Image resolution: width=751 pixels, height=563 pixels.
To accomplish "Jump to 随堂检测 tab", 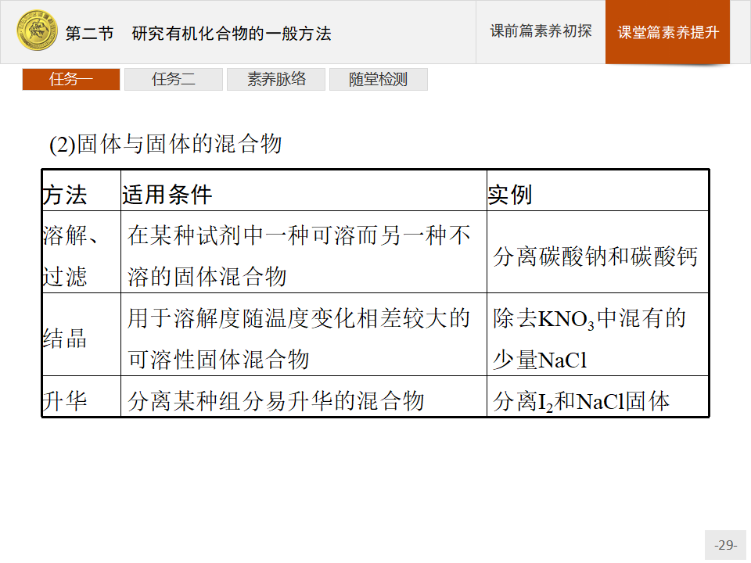I will 379,80.
